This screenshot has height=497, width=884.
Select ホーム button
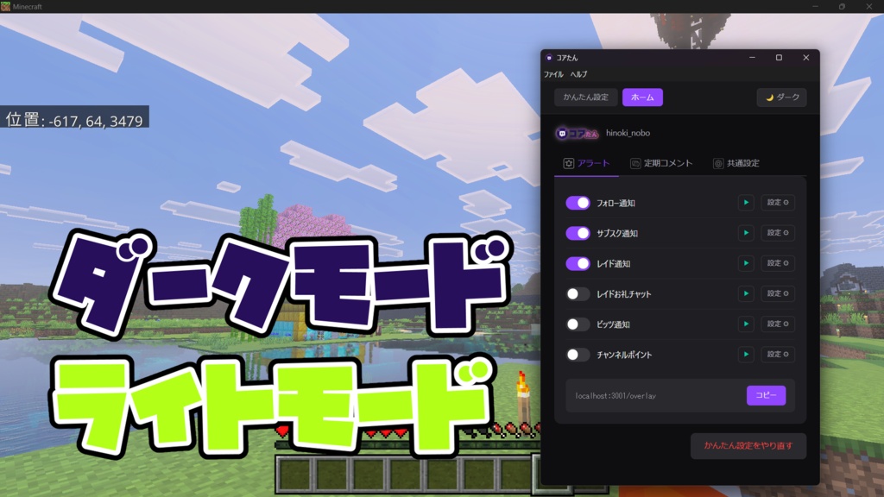[642, 98]
